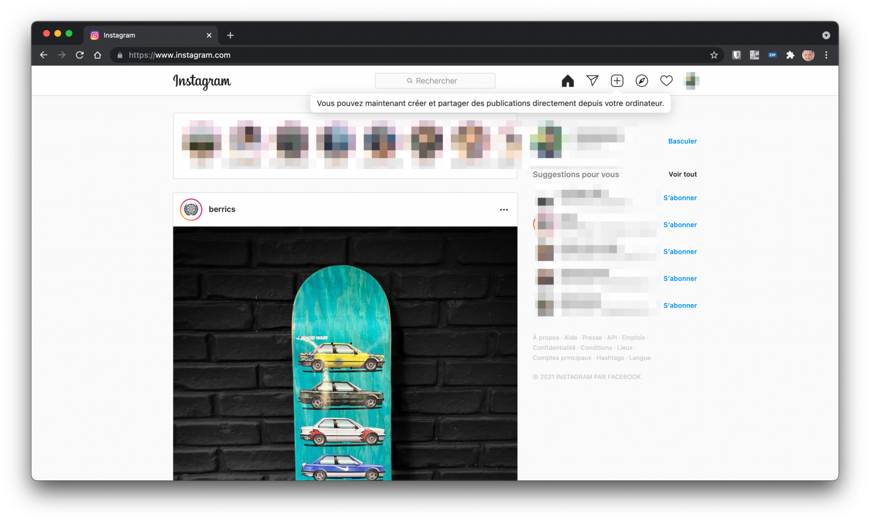The height and width of the screenshot is (522, 870).
Task: Open the Chrome profile avatar
Action: (808, 55)
